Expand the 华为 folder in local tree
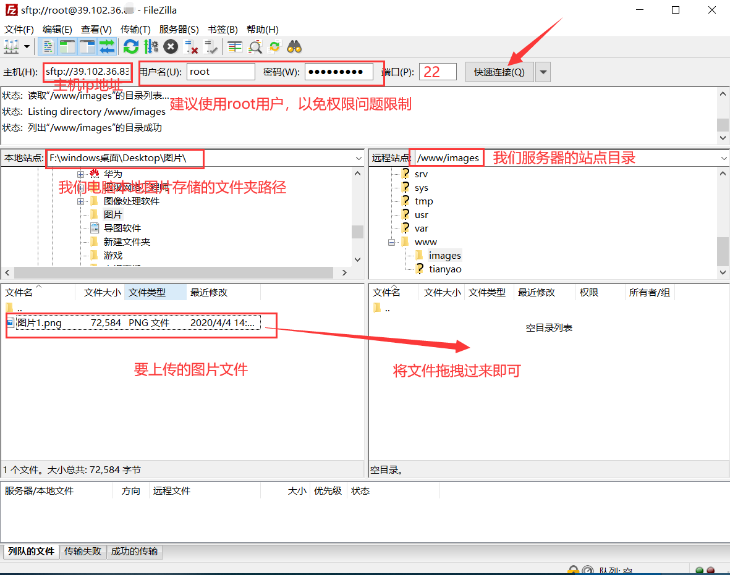Screen dimensions: 730x575 (80, 174)
